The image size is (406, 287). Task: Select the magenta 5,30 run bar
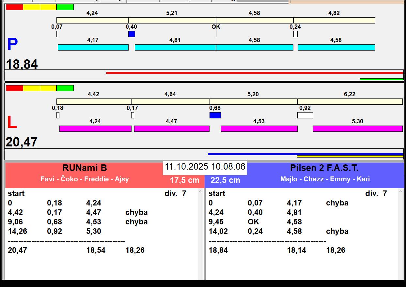[358, 128]
